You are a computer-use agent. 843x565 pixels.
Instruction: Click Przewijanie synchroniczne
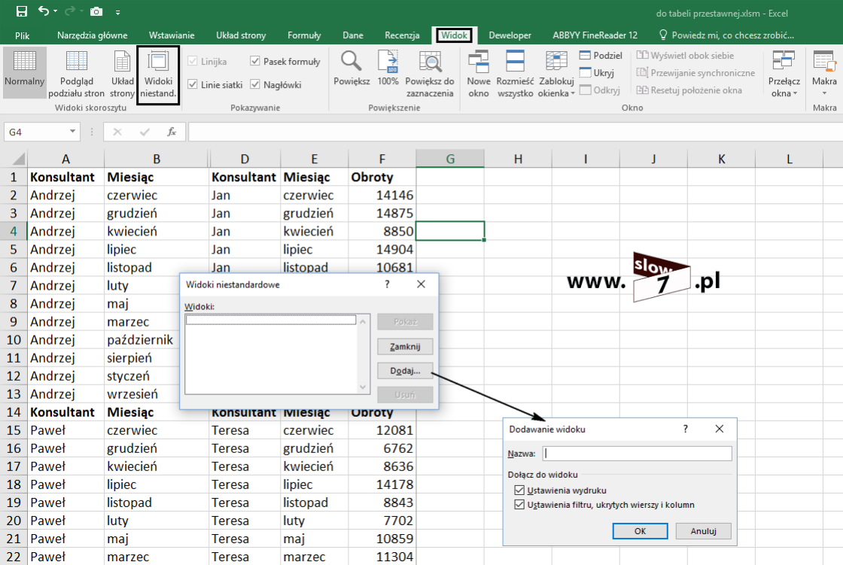[x=696, y=72]
